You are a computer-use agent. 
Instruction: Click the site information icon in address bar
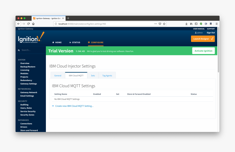[56, 24]
